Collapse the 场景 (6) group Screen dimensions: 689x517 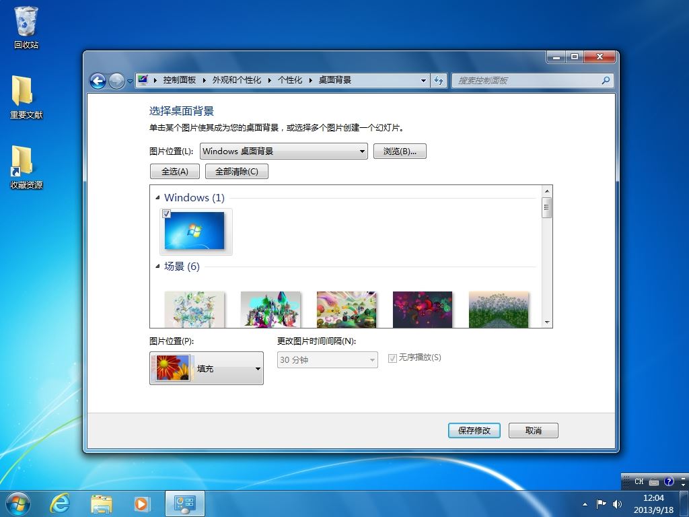157,267
